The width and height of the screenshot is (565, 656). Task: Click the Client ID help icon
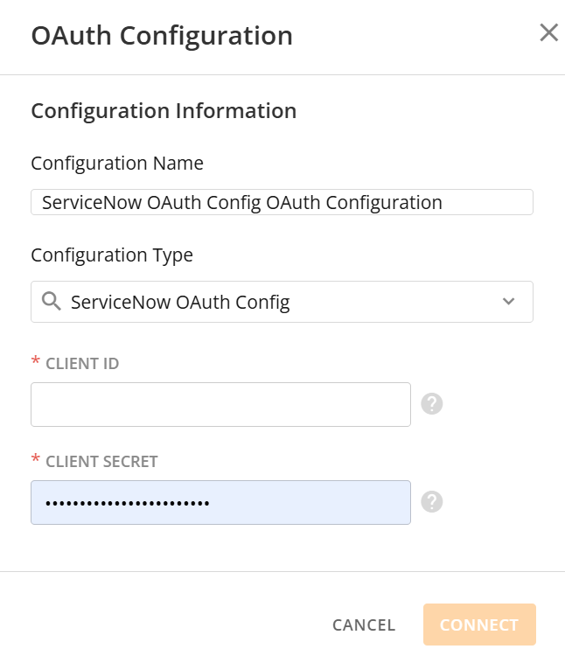(432, 404)
